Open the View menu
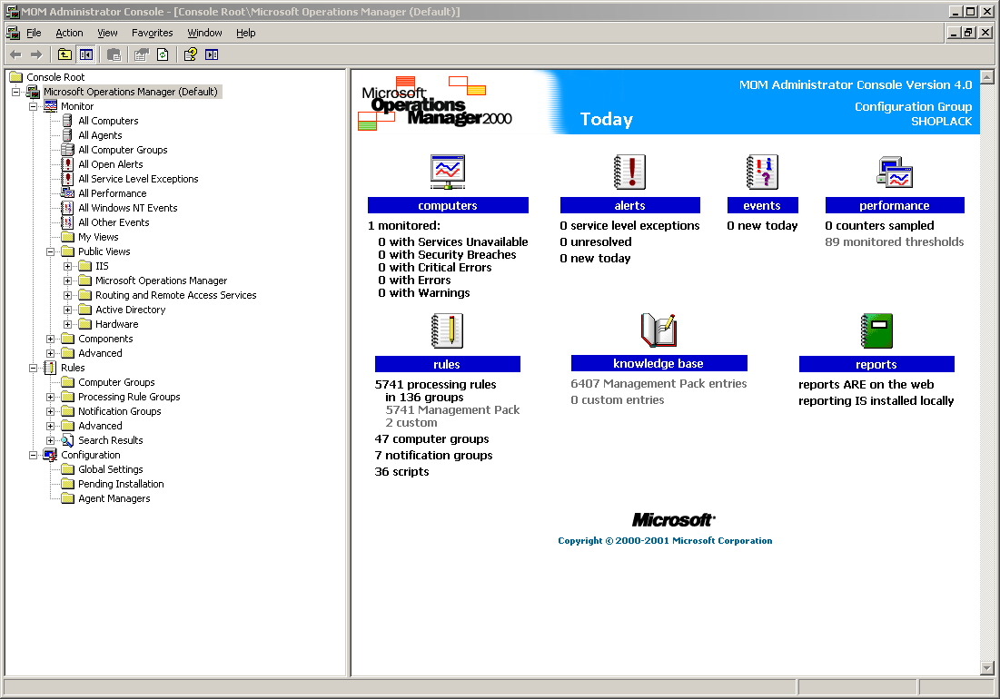The width and height of the screenshot is (1000, 699). coord(107,33)
